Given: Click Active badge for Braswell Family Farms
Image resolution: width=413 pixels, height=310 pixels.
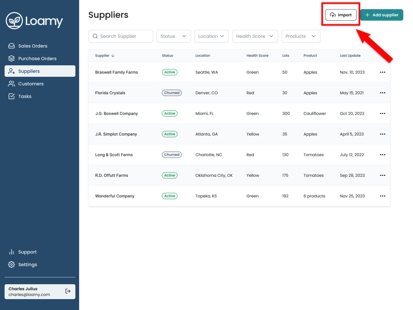Looking at the screenshot, I should [x=170, y=72].
